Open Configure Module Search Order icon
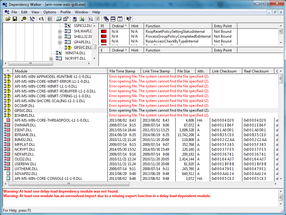The width and height of the screenshot is (286, 215). point(82,19)
